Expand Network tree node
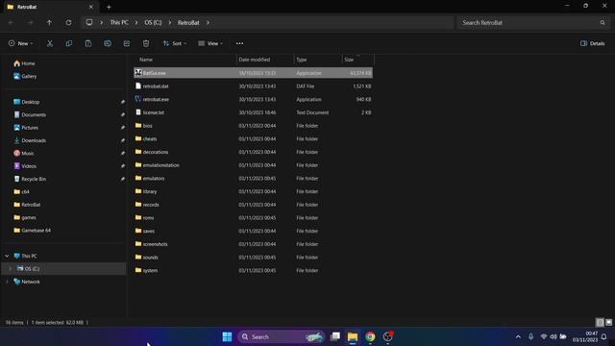Viewport: 615px width, 346px height. tap(7, 282)
